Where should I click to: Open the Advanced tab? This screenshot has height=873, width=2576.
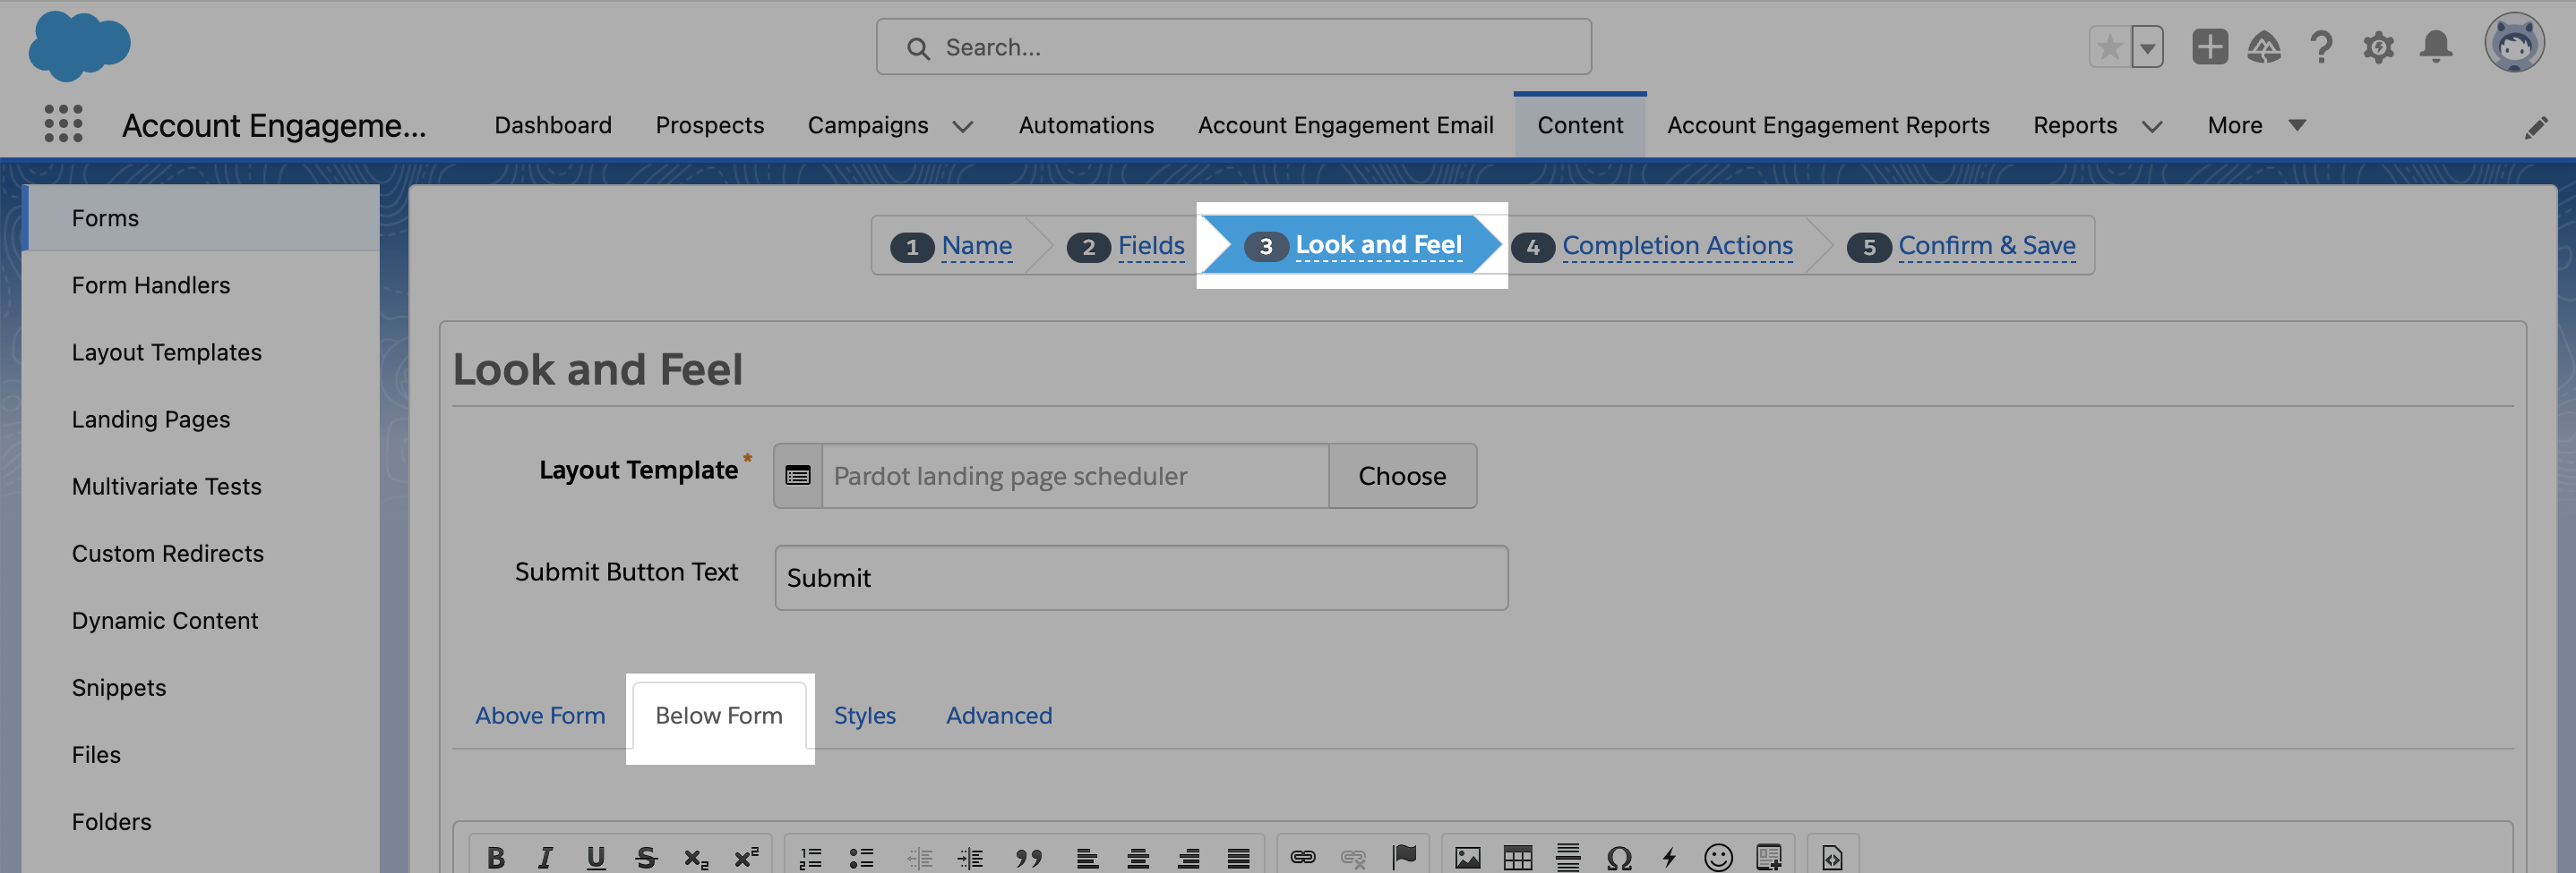[999, 716]
